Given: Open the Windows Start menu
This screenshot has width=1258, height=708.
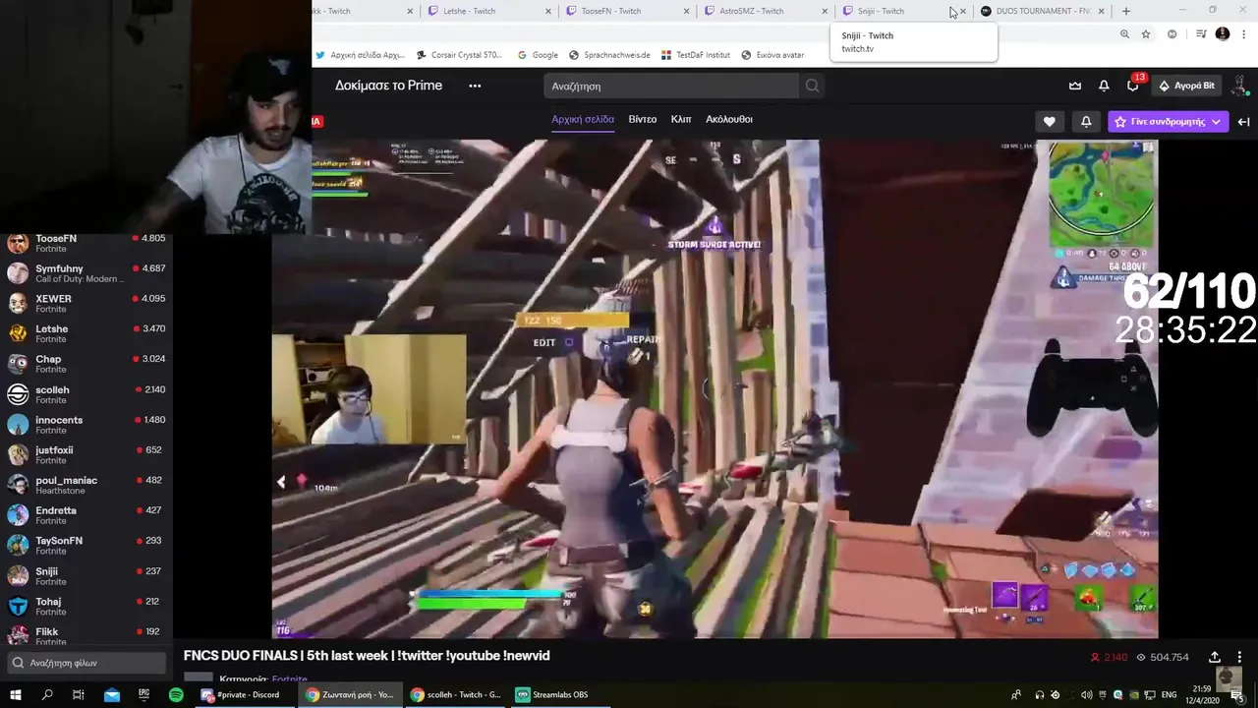Looking at the screenshot, I should (17, 694).
